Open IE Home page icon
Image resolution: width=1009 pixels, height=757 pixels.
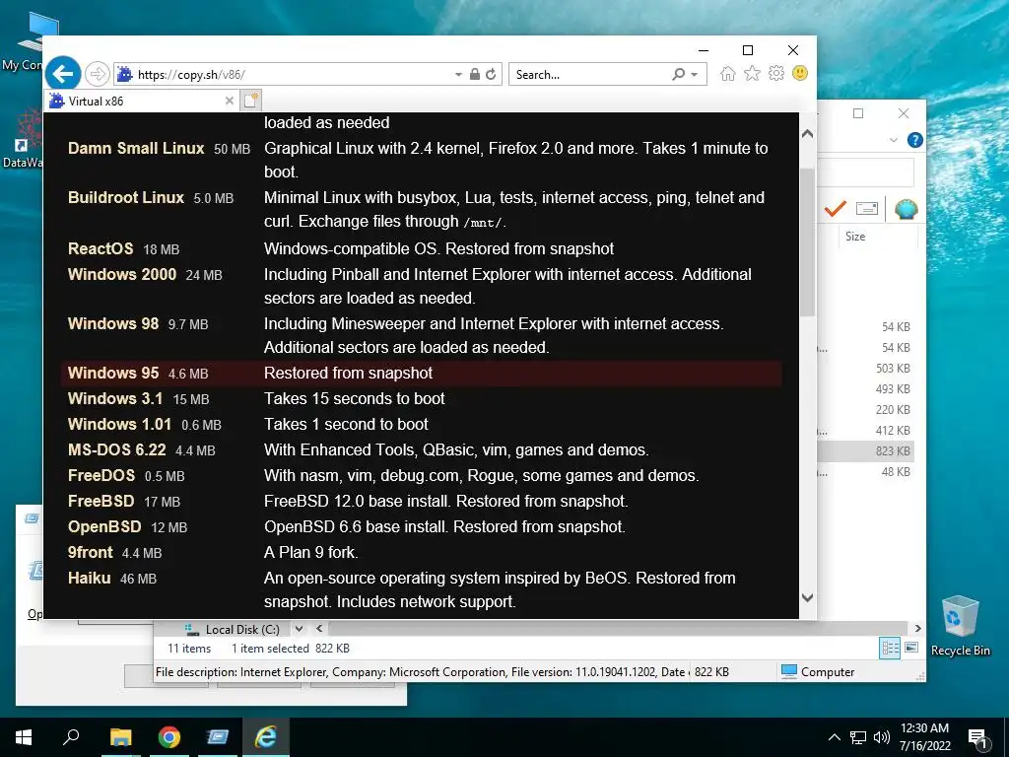click(x=728, y=73)
